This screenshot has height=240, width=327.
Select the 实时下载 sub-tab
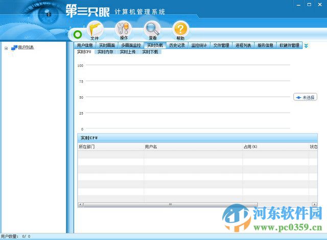click(x=150, y=52)
